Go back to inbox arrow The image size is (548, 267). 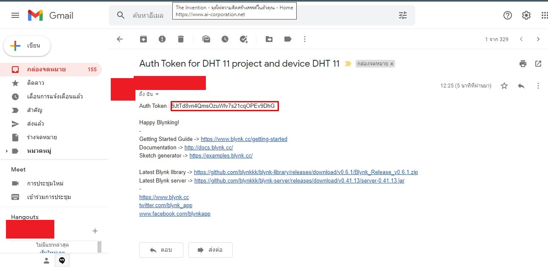(120, 39)
